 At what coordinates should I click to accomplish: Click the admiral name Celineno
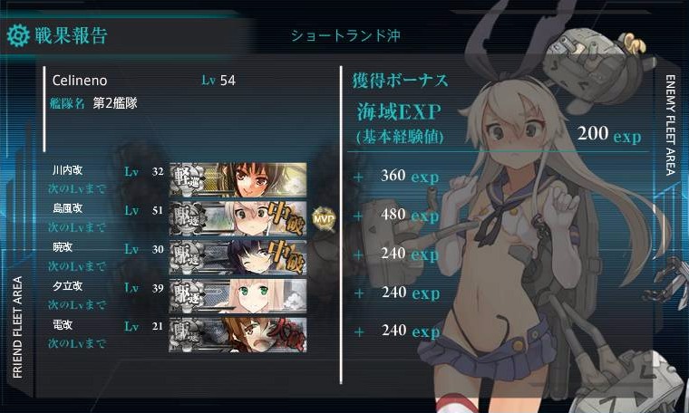point(80,81)
